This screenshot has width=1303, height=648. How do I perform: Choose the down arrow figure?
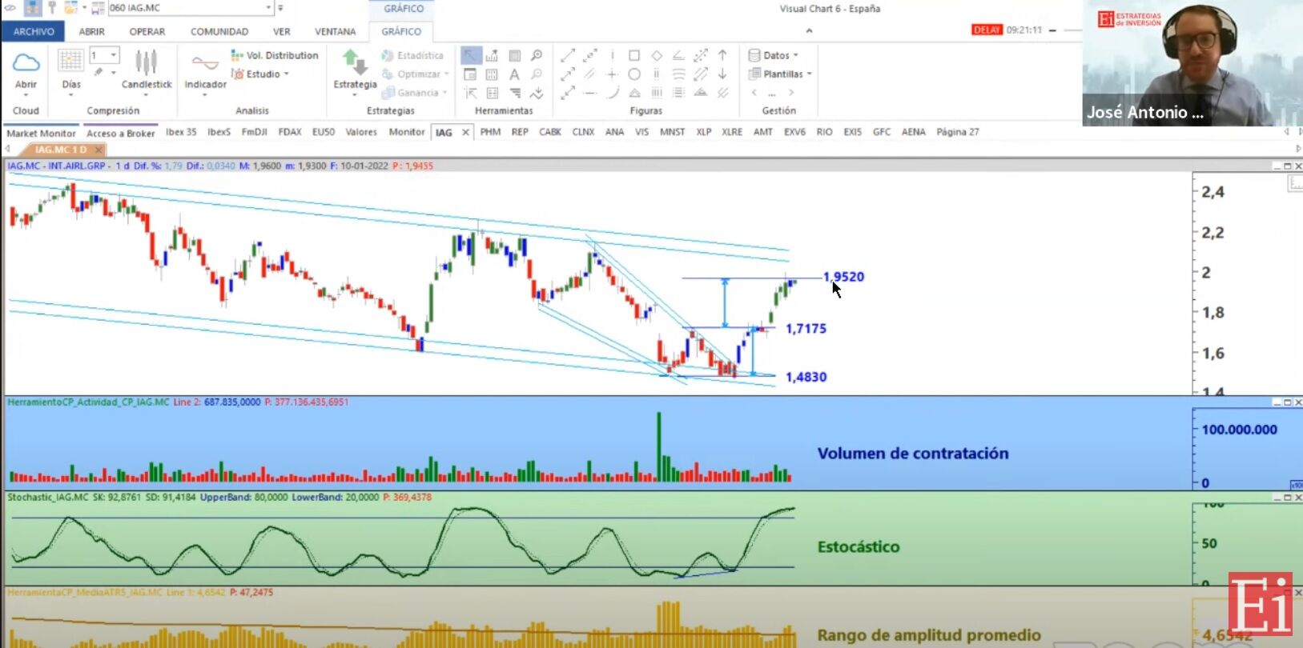pyautogui.click(x=722, y=74)
